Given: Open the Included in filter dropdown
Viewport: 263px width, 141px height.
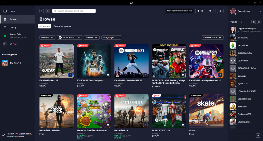Looking at the screenshot, I should [x=70, y=37].
